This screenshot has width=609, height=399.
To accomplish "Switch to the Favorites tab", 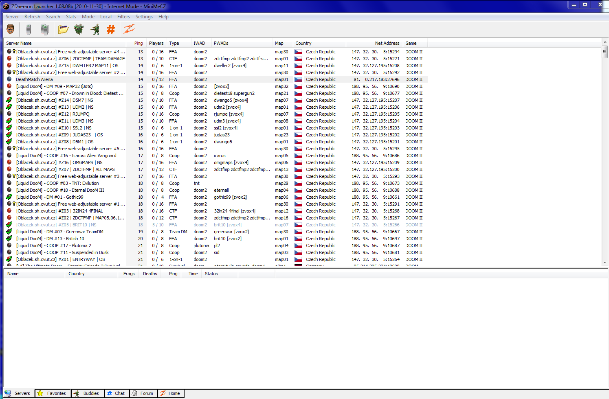I will 52,393.
